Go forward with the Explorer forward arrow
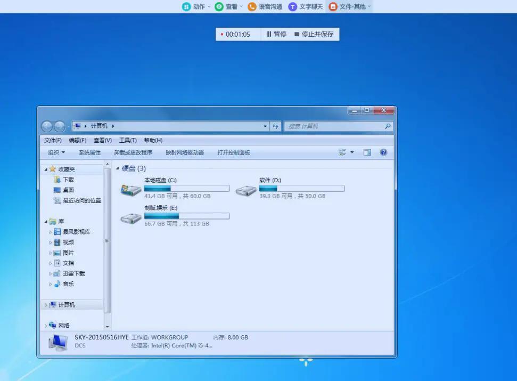Image resolution: width=517 pixels, height=381 pixels. click(59, 126)
